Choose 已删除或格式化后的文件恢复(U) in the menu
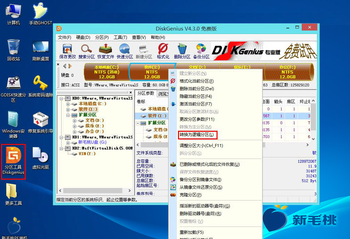The height and width of the screenshot is (239, 350). pyautogui.click(x=215, y=164)
